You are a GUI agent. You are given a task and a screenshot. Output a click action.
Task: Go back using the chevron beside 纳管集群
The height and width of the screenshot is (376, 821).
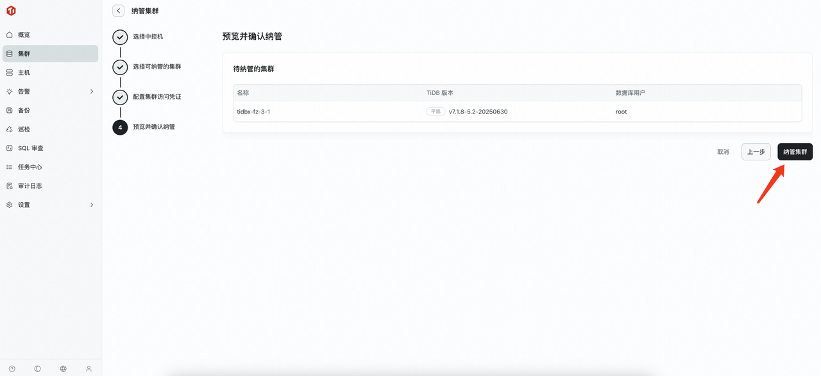(118, 10)
